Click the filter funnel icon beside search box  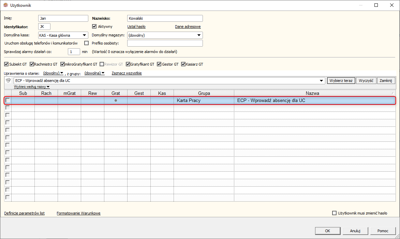(x=8, y=80)
